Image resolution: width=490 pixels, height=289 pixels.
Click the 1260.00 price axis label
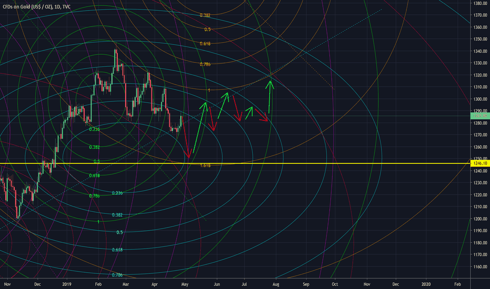point(481,147)
